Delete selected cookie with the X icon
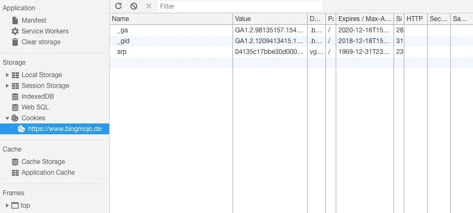The height and width of the screenshot is (213, 473). 149,6
